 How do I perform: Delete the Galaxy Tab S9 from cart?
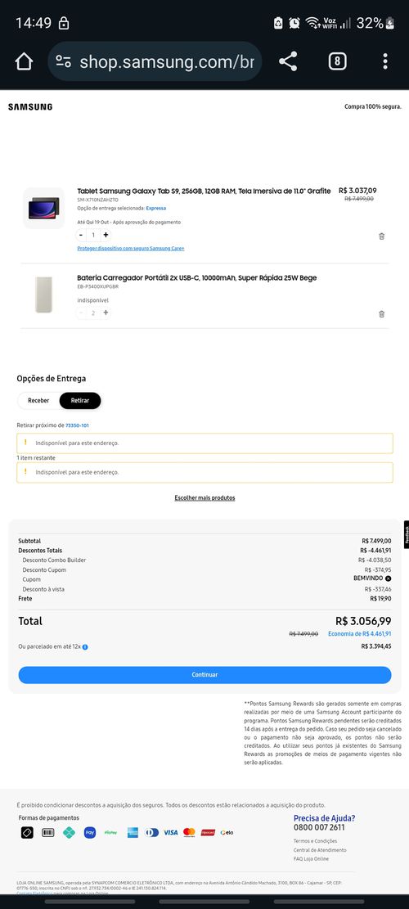click(x=381, y=236)
